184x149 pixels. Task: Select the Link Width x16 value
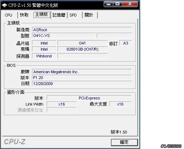(62, 104)
